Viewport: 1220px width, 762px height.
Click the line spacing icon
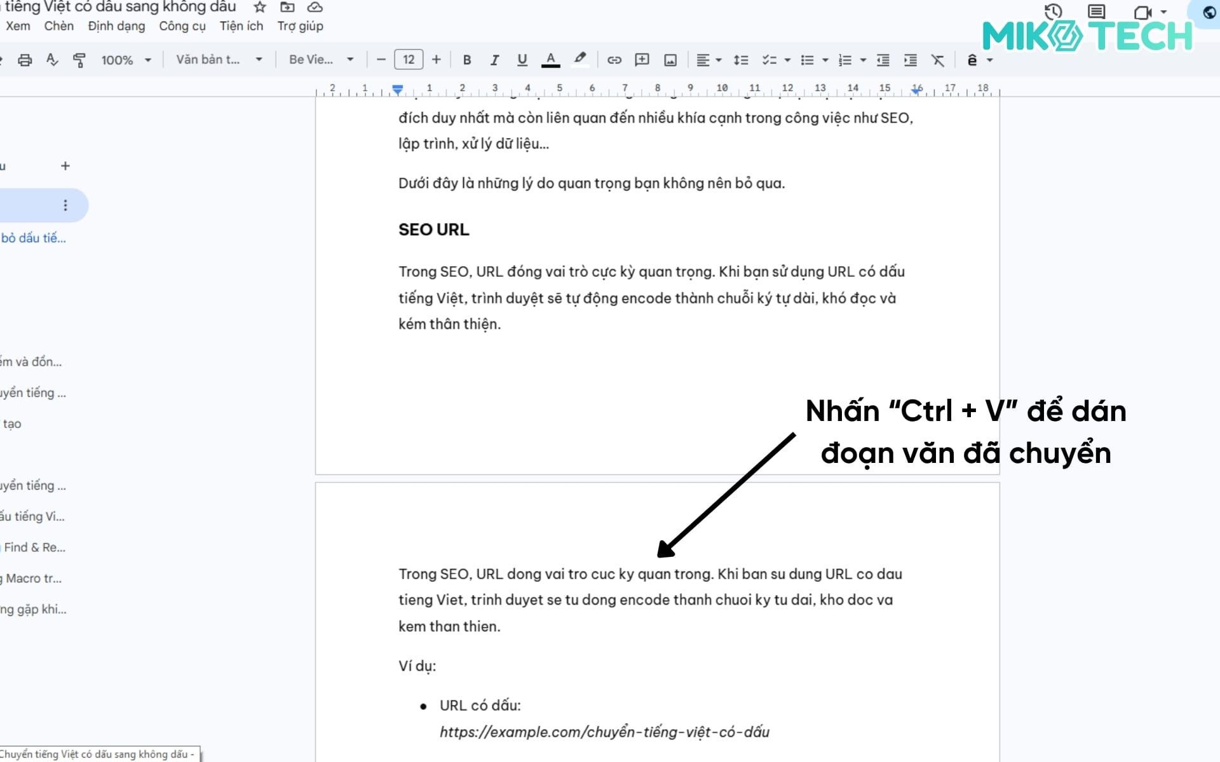point(741,60)
